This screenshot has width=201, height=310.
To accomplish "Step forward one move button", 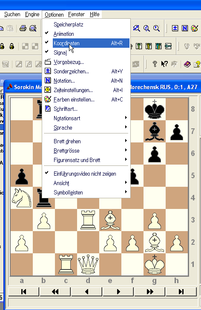I will [118, 292].
